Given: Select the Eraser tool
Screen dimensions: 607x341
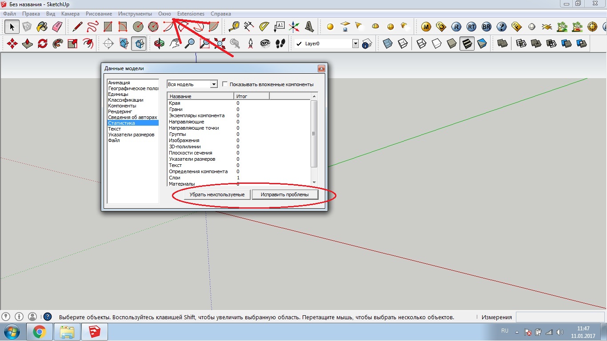Looking at the screenshot, I should pos(58,27).
